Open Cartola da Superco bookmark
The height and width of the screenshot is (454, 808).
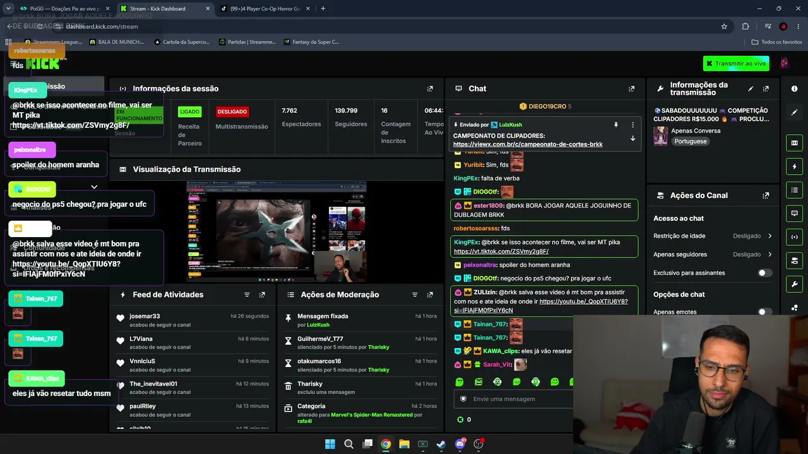pyautogui.click(x=182, y=42)
